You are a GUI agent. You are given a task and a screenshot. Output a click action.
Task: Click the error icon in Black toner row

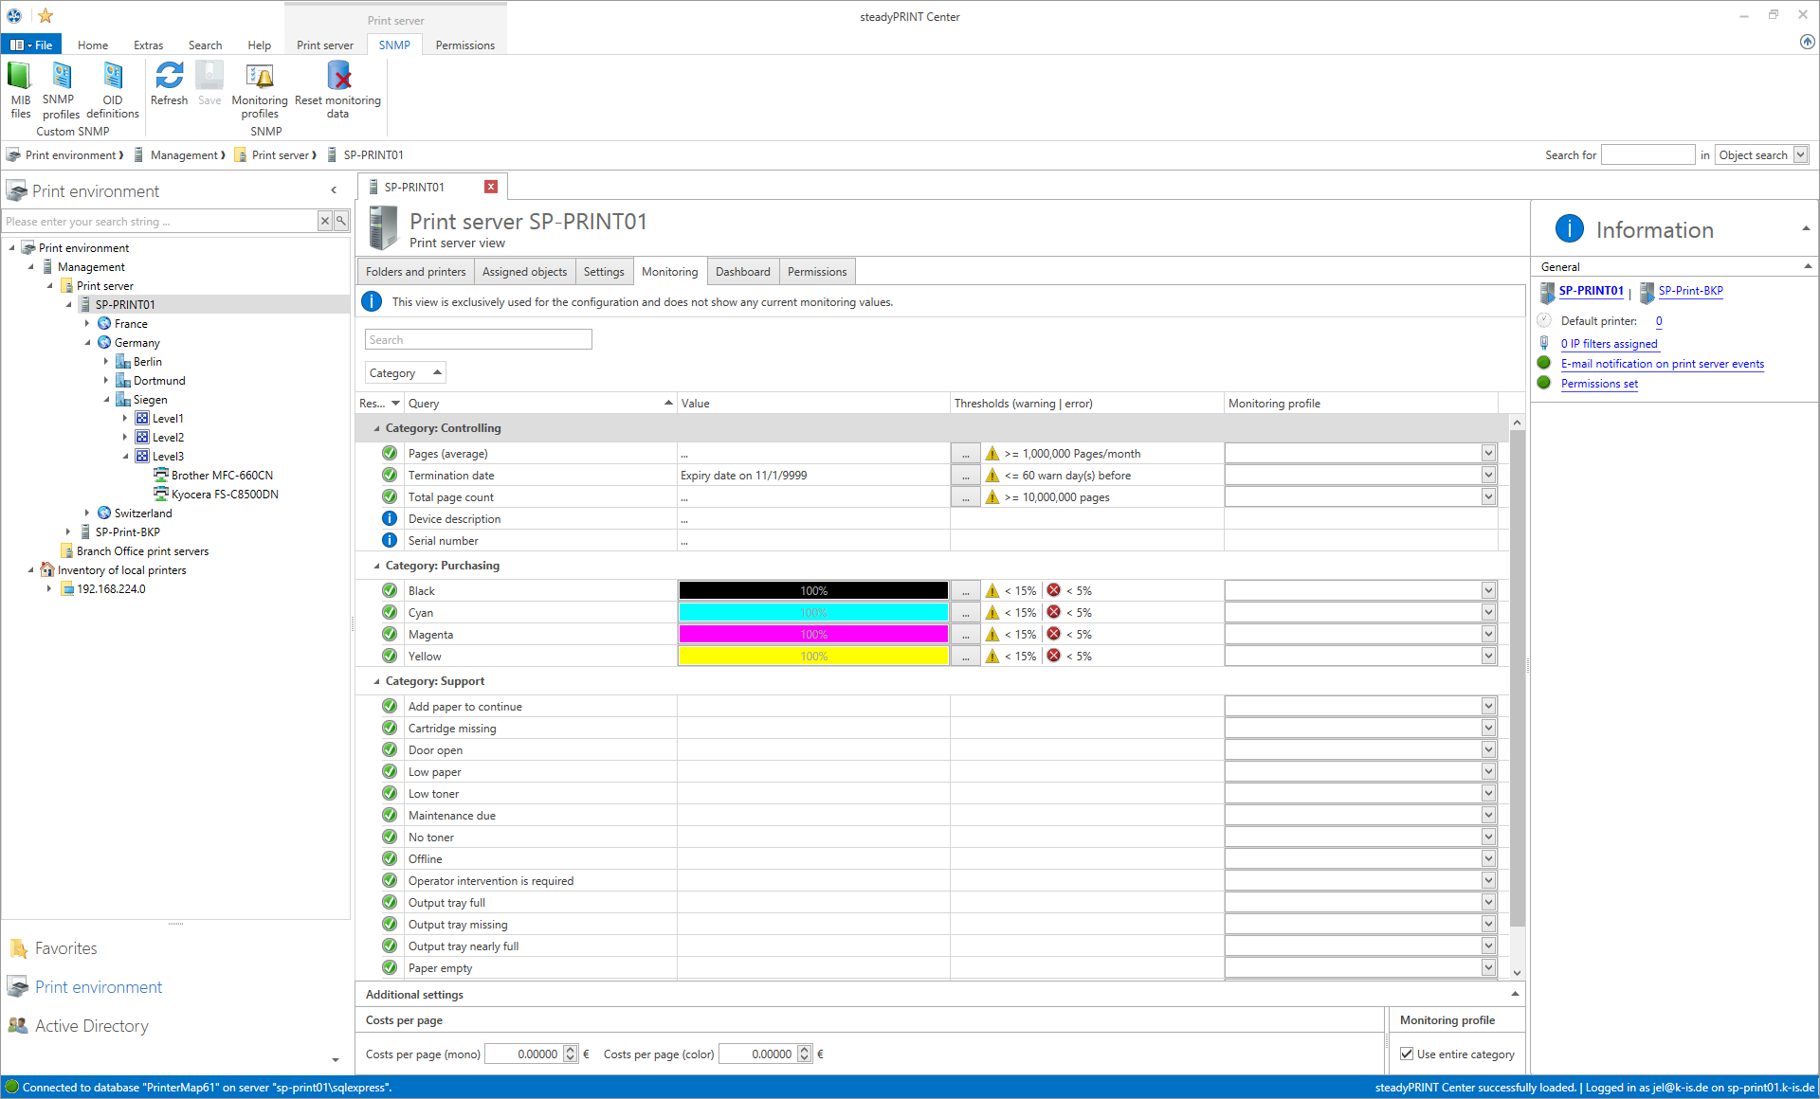1053,590
